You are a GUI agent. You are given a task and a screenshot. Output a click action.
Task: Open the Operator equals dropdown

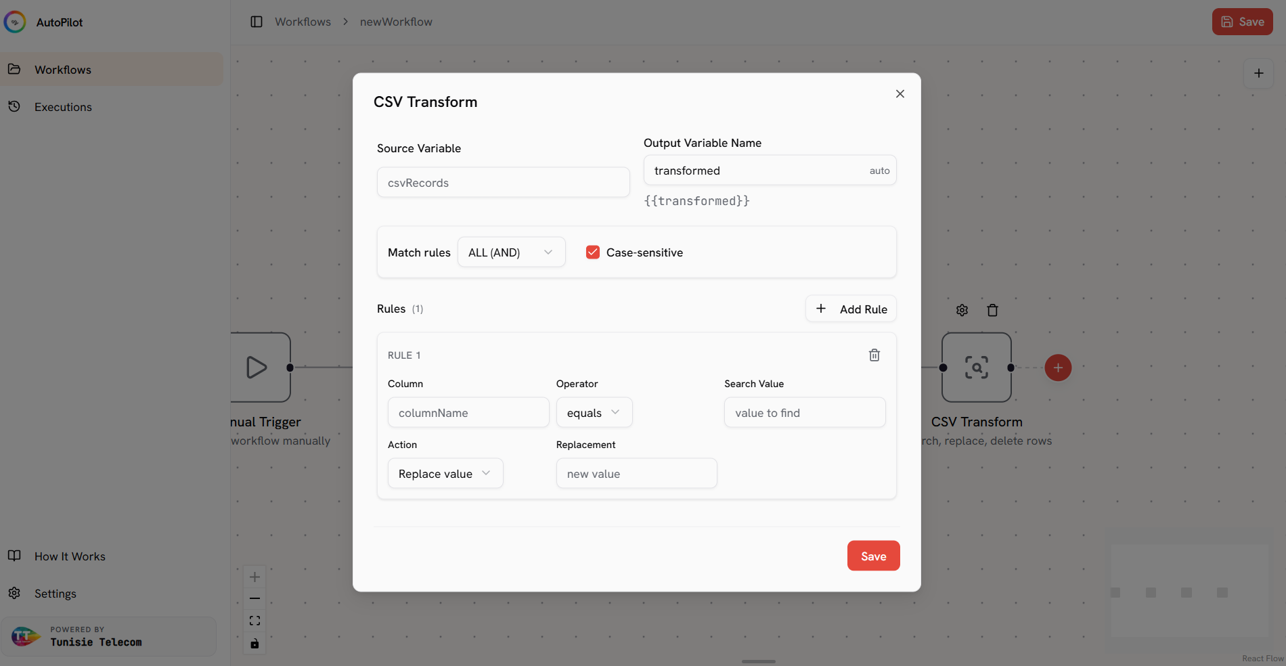coord(594,413)
